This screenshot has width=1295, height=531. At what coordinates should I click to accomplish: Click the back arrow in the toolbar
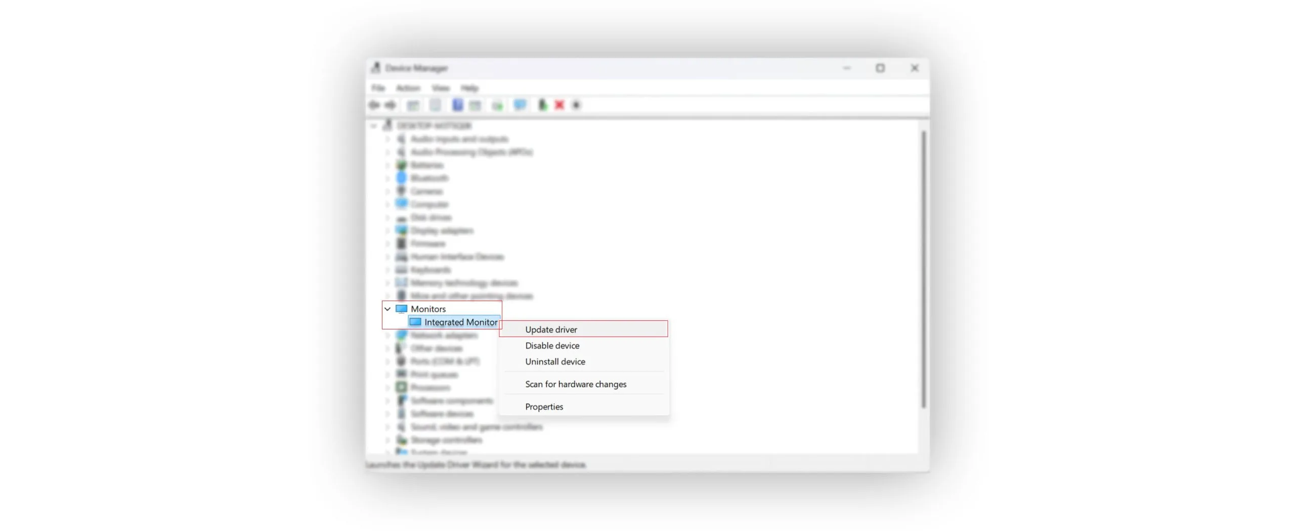pos(374,105)
